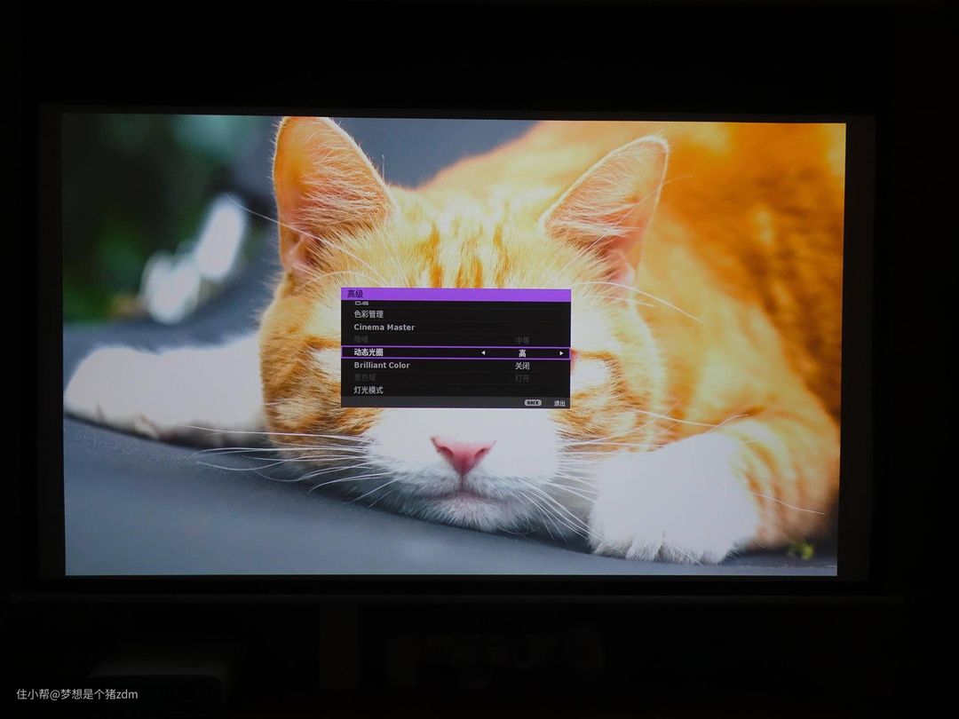Toggle Brilliant Color 关闭 value
Image resolution: width=959 pixels, height=719 pixels.
click(x=522, y=366)
